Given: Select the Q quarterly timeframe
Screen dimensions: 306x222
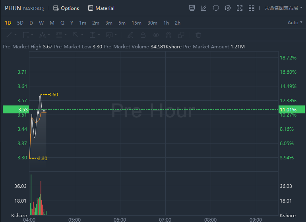Looking at the screenshot, I should (x=62, y=23).
